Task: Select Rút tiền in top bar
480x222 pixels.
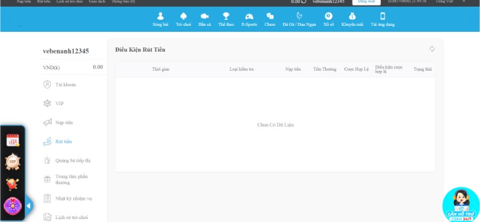Action: point(43,2)
